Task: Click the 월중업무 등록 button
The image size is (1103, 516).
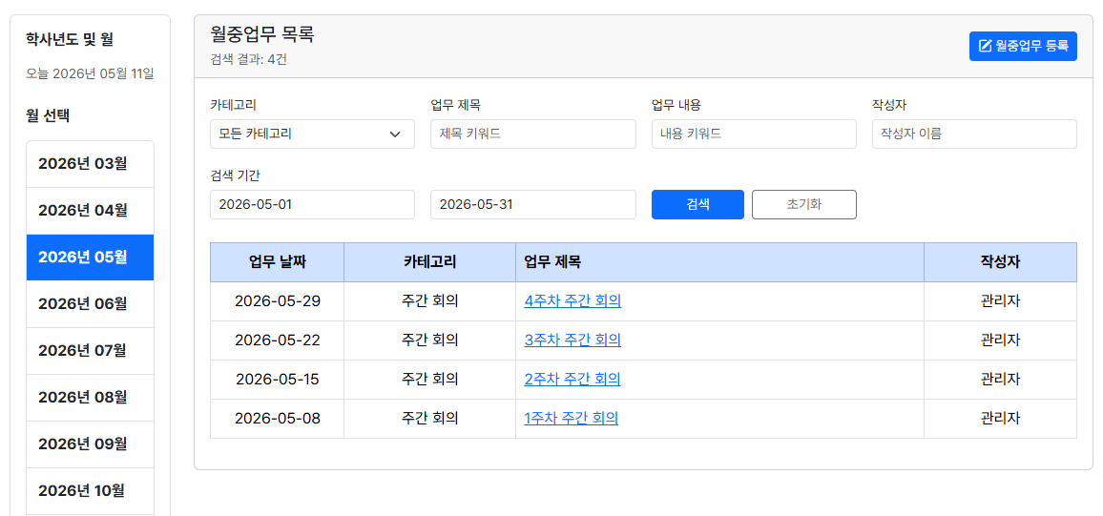Action: coord(1023,47)
